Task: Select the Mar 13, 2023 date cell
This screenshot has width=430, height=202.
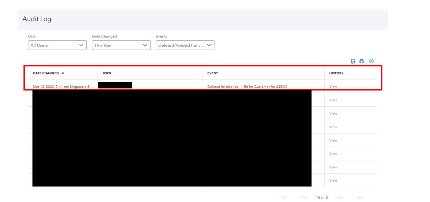Action: point(63,87)
